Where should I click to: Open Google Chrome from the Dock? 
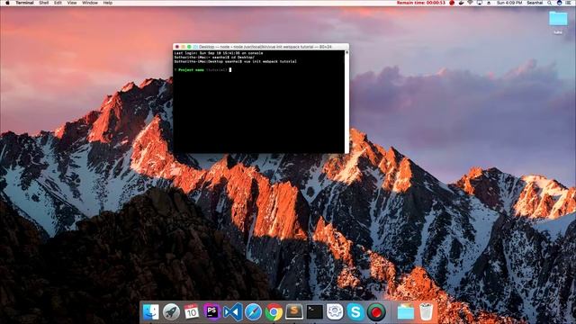pos(274,312)
